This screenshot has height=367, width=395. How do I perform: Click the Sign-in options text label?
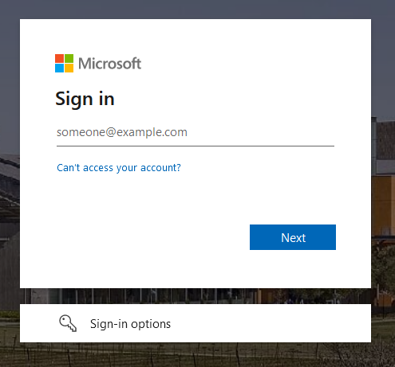click(x=130, y=324)
